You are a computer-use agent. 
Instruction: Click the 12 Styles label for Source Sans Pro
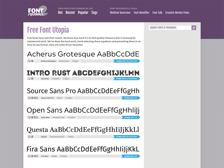pyautogui.click(x=69, y=98)
